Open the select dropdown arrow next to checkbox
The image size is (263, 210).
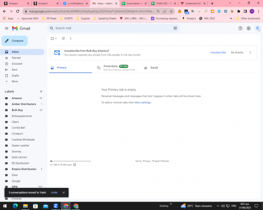pos(56,38)
